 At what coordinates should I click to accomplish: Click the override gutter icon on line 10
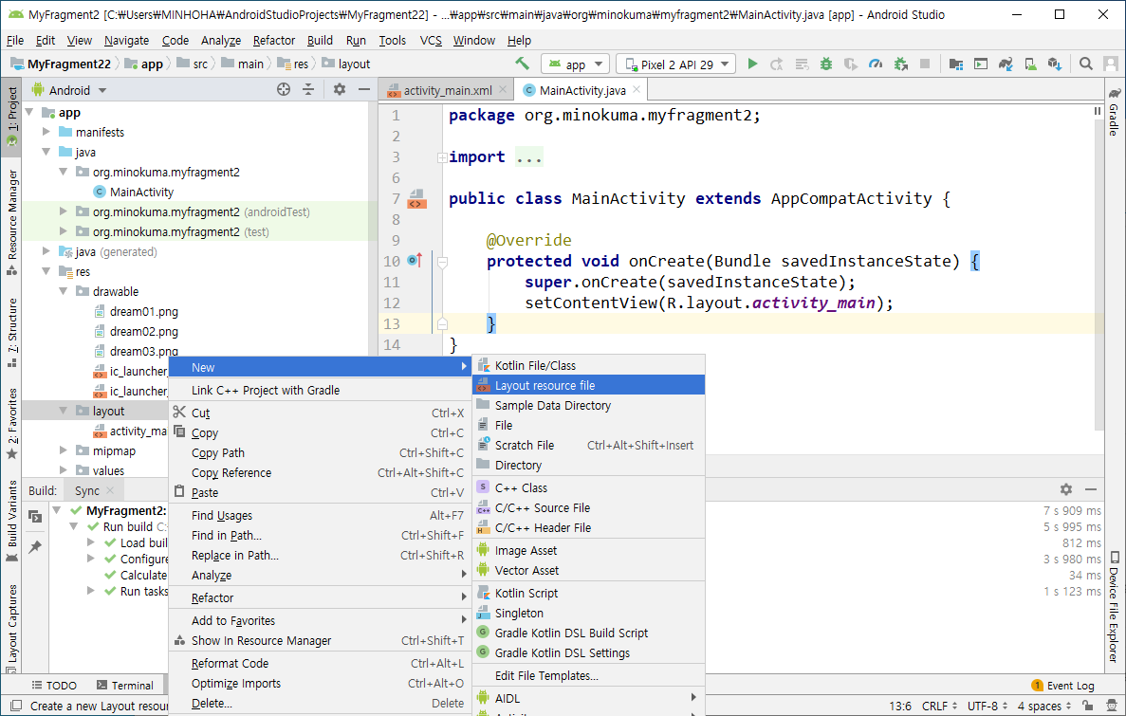tap(415, 260)
